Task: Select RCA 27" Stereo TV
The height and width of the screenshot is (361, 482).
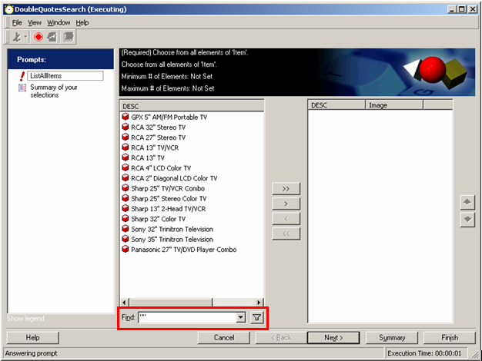Action: [158, 137]
